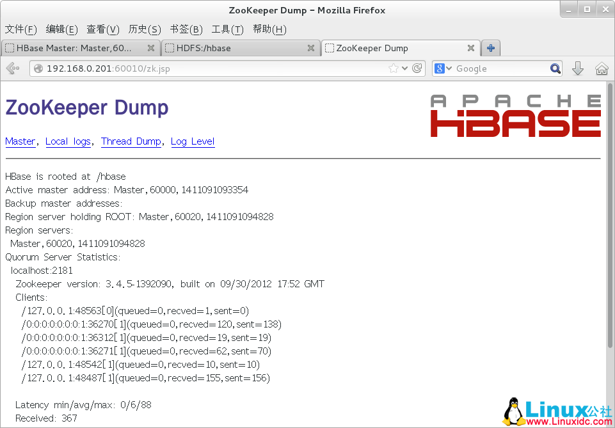Viewport: 615px width, 428px height.
Task: Open the 文件 menu
Action: [22, 29]
